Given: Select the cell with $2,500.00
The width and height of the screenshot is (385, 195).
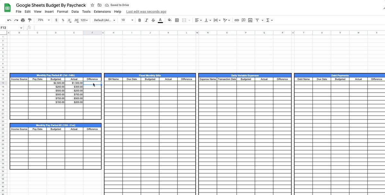Looking at the screenshot, I should coord(56,83).
